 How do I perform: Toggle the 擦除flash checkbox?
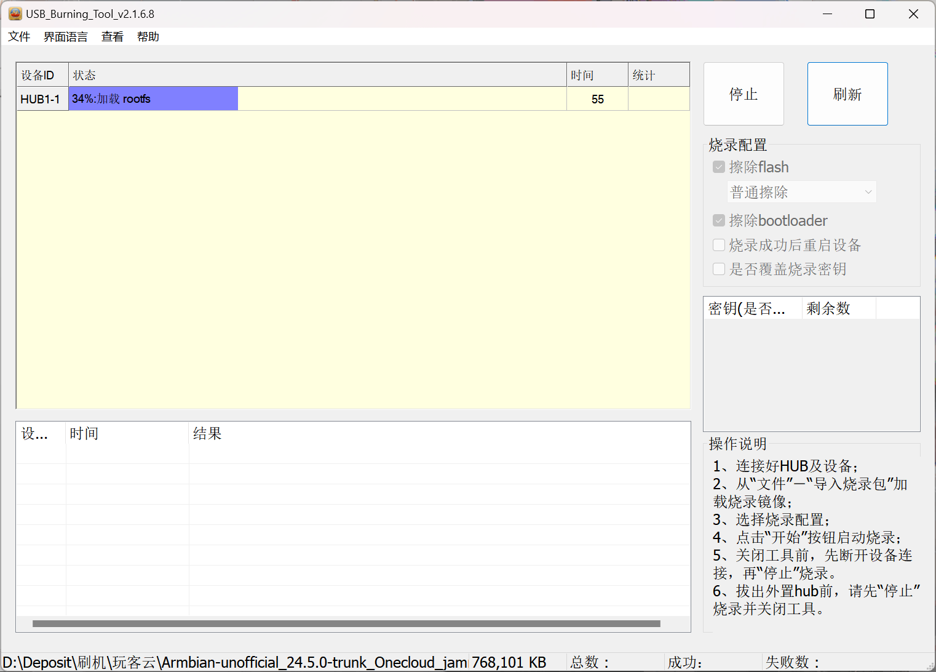tap(718, 167)
